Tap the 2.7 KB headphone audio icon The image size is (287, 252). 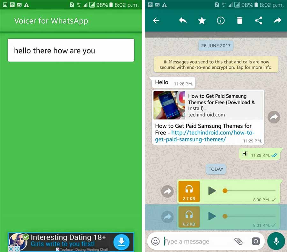[189, 191]
